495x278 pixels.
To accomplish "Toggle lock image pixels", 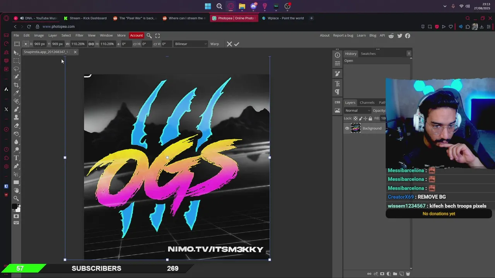I will (361, 119).
